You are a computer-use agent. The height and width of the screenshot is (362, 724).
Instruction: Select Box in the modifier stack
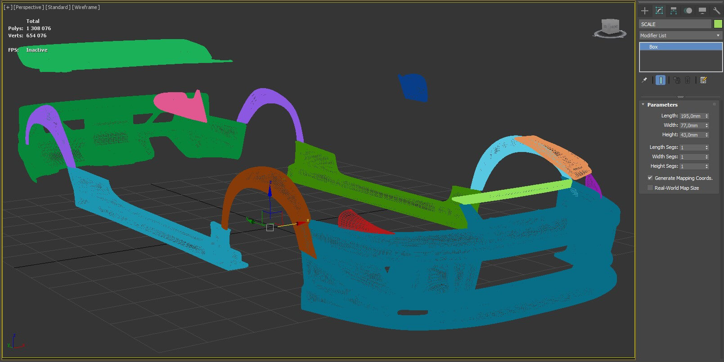tap(653, 47)
